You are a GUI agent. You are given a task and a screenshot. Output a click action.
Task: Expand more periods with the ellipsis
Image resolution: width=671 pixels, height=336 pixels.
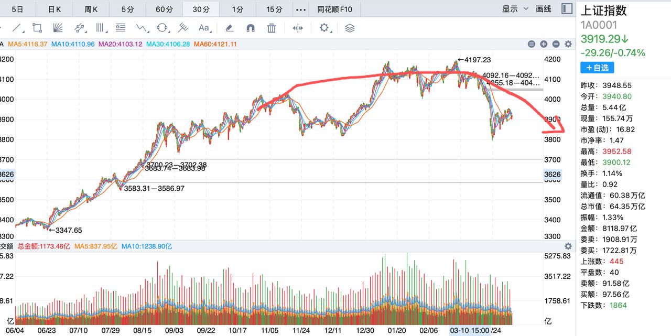[300, 9]
